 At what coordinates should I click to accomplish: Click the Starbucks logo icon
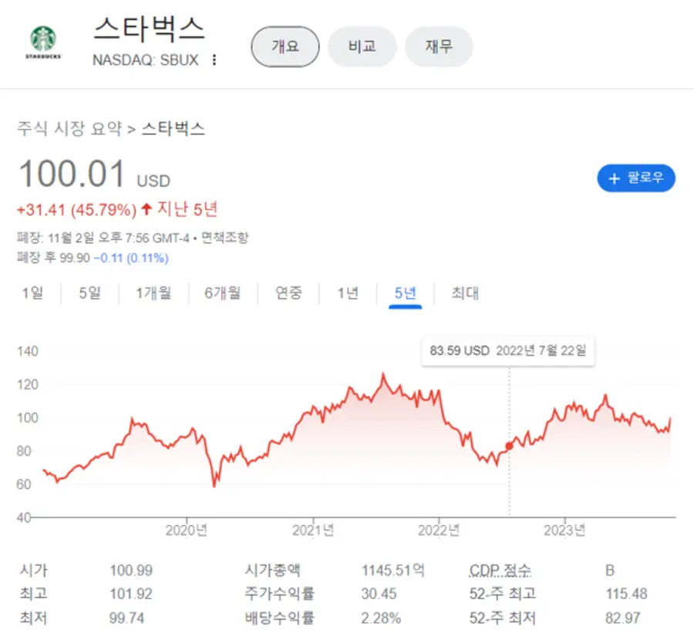43,42
